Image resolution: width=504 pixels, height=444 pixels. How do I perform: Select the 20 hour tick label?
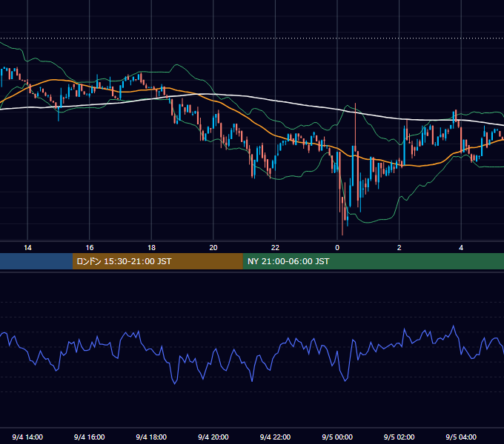[213, 248]
